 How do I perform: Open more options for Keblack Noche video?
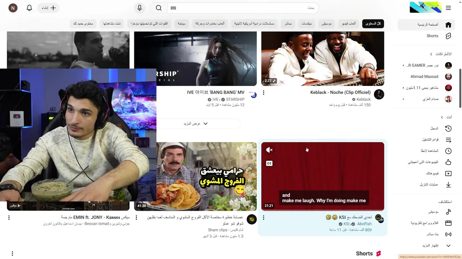263,93
